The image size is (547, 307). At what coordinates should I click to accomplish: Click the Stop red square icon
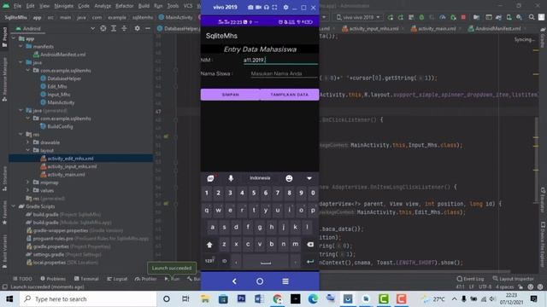point(463,17)
